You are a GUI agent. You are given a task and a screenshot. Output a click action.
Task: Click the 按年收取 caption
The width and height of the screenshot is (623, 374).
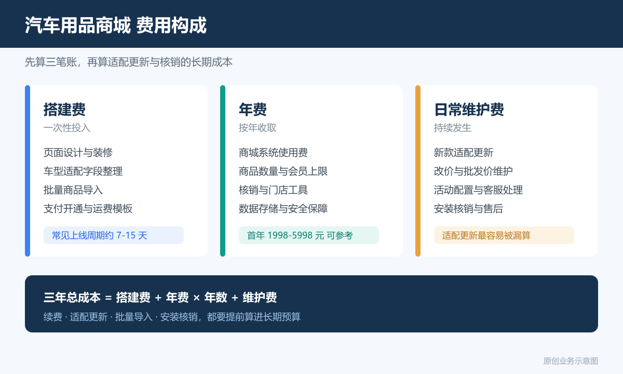click(x=258, y=128)
